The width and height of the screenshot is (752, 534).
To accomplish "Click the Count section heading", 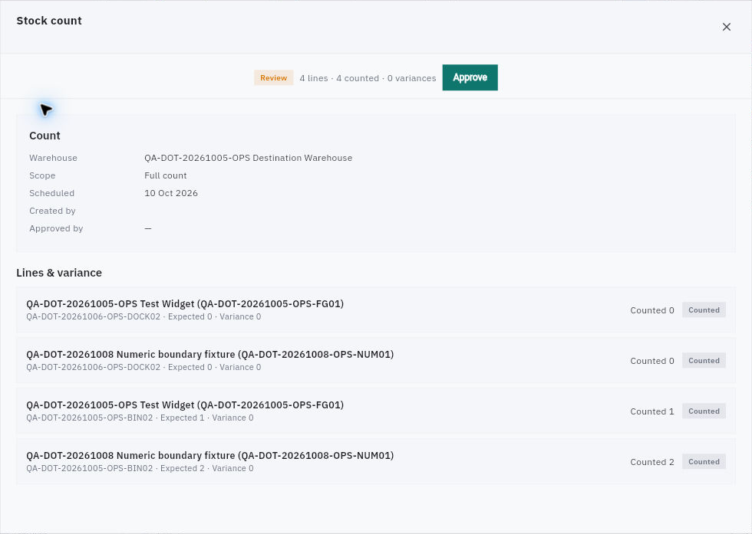I will [x=45, y=136].
